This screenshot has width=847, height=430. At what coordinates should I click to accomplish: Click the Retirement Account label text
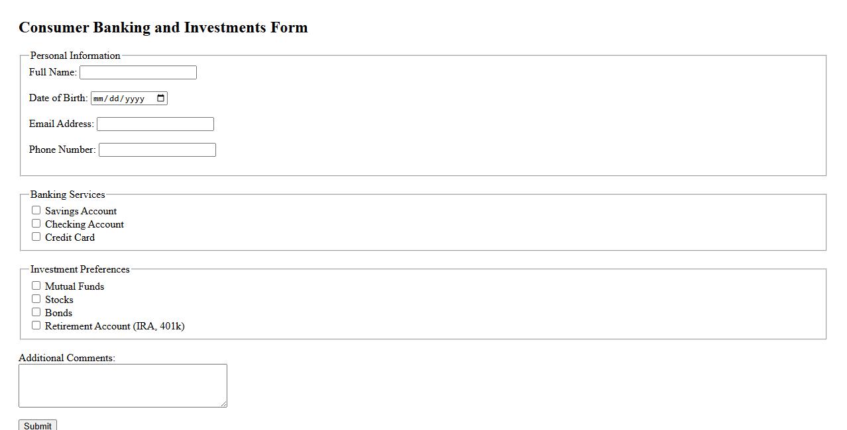tap(115, 327)
